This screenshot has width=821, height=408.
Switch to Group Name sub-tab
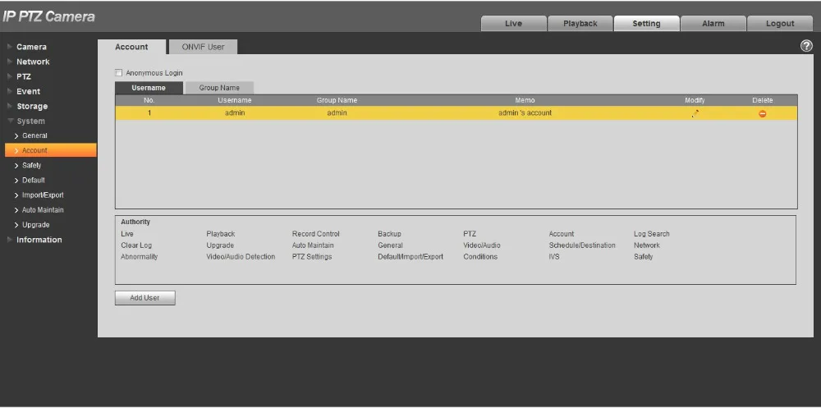[219, 88]
